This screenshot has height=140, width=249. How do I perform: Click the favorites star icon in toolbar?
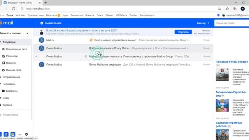(227, 9)
